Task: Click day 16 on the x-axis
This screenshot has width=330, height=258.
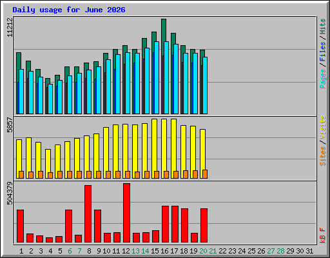Action: click(x=164, y=251)
